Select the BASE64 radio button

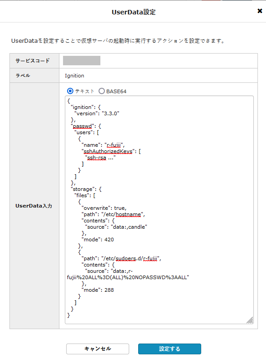point(102,91)
